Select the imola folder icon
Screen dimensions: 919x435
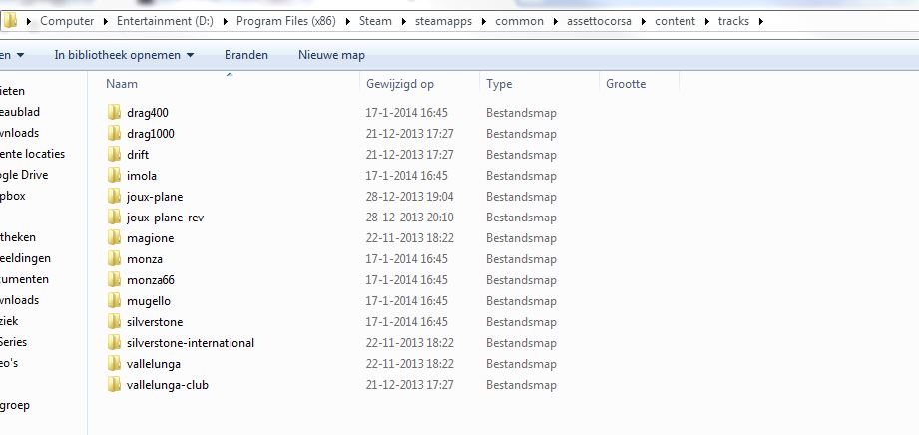[114, 176]
